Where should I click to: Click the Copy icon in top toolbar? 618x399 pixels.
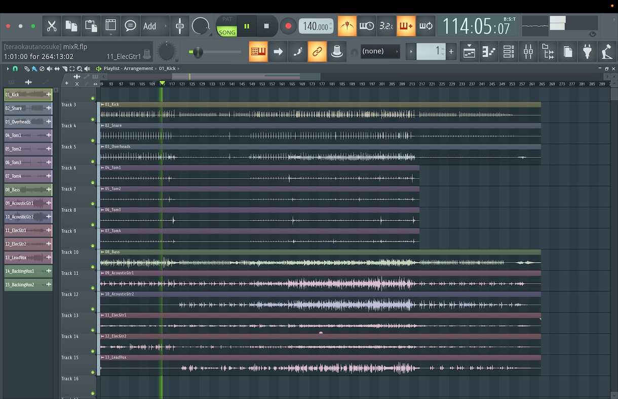point(71,26)
